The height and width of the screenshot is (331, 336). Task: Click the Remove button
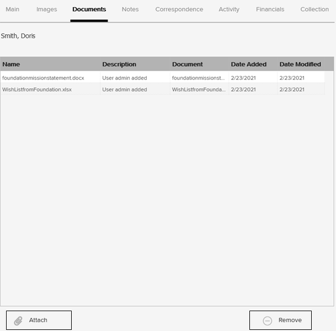280,320
